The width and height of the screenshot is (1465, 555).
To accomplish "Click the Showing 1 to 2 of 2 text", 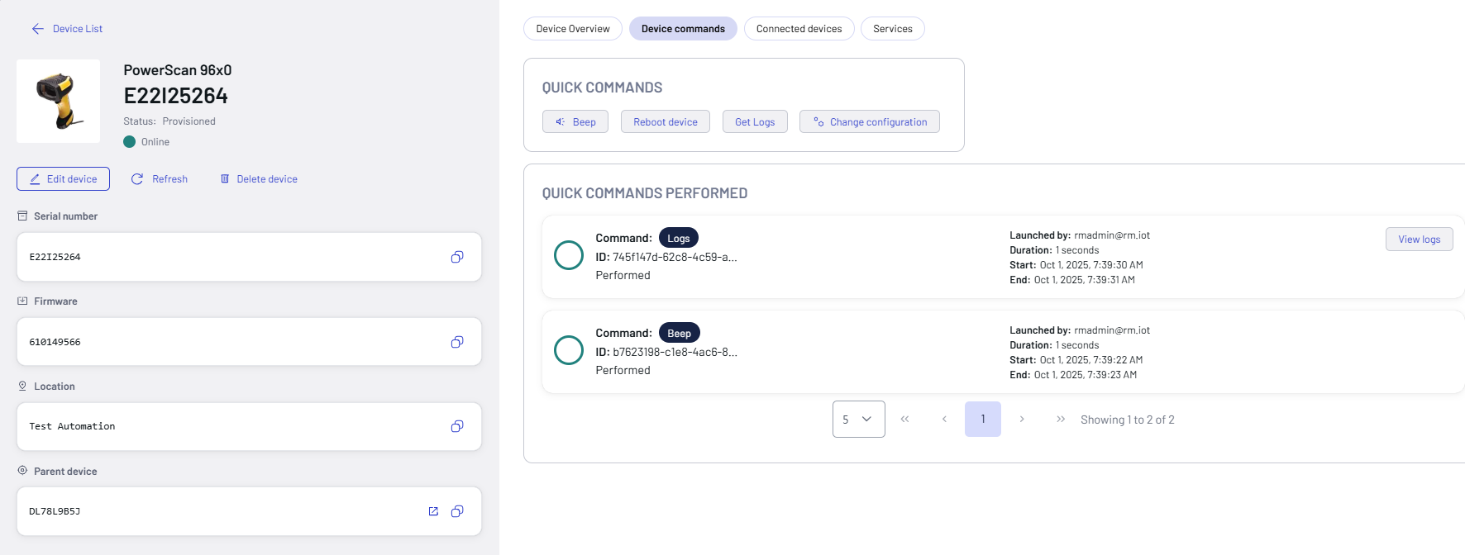I will tap(1128, 420).
